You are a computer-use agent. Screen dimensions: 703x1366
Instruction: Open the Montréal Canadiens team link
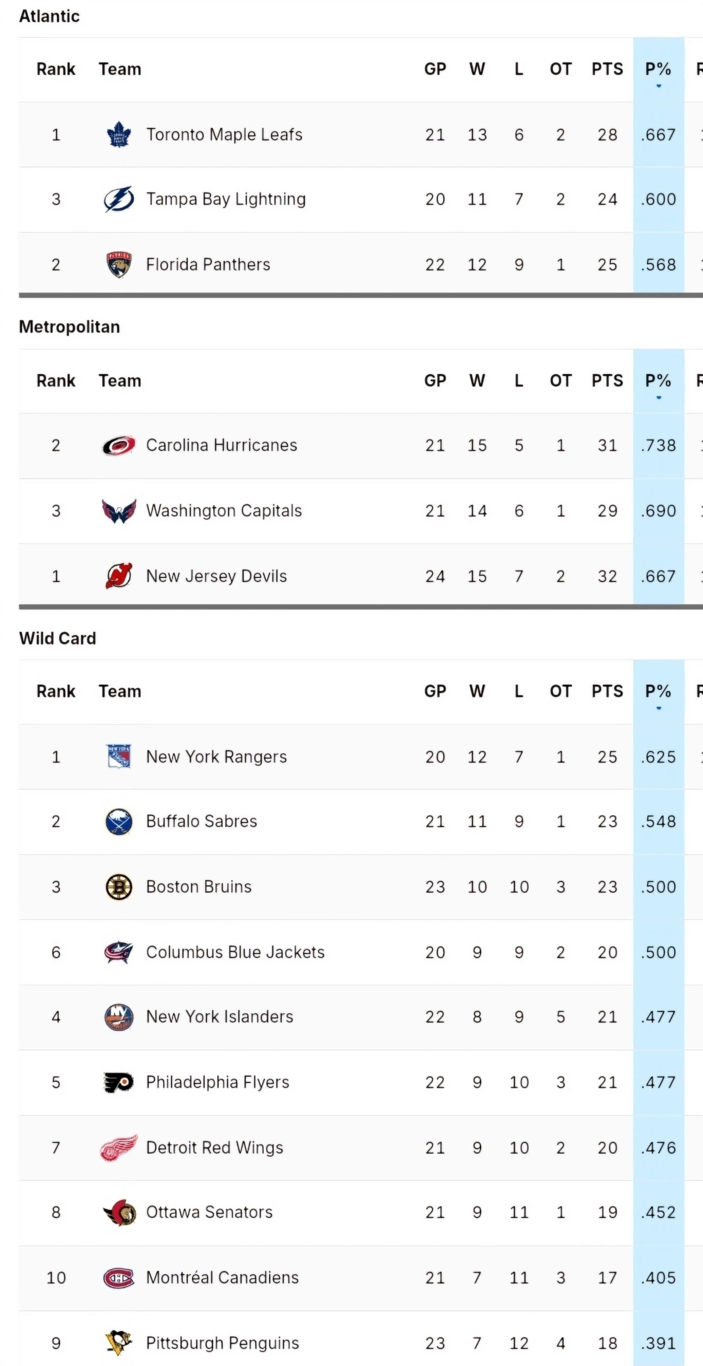(222, 1278)
